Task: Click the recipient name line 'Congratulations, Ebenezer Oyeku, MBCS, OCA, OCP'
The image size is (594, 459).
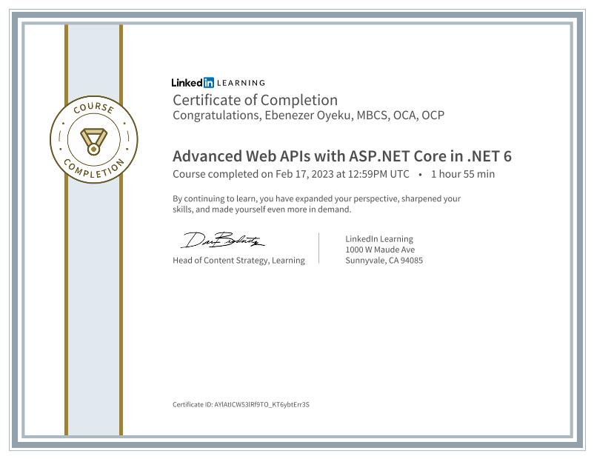Action: point(308,115)
